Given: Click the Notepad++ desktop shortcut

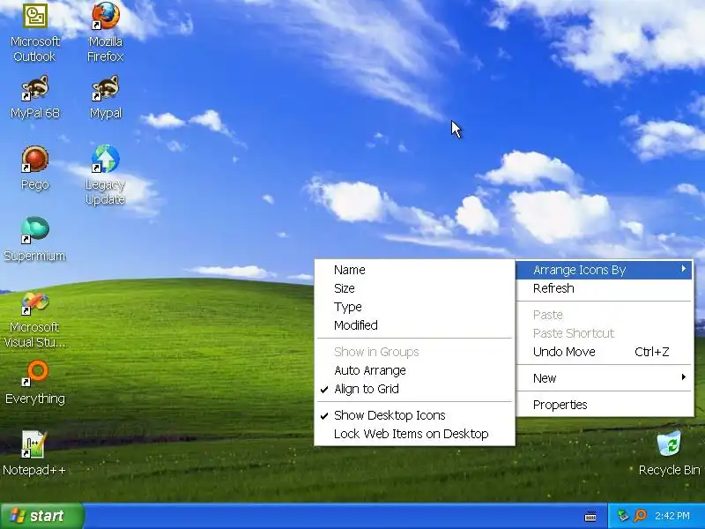Looking at the screenshot, I should click(34, 444).
